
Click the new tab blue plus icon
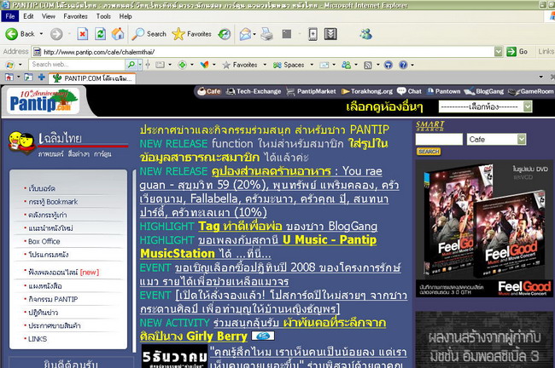pos(42,77)
